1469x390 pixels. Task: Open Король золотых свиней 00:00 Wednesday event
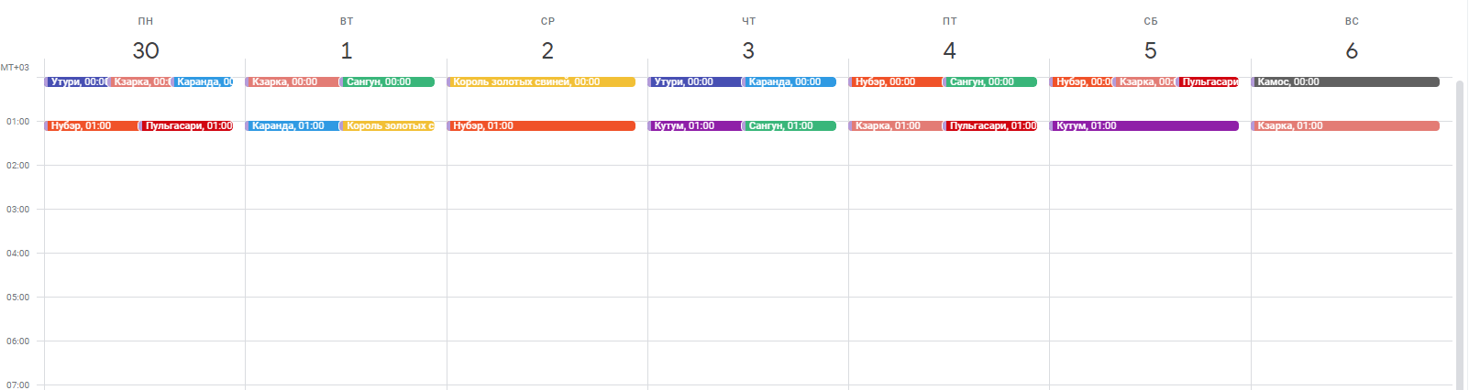pyautogui.click(x=541, y=82)
